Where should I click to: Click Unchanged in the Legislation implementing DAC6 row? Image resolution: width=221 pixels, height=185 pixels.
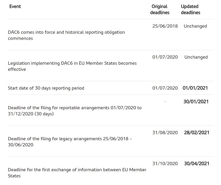coord(196,57)
